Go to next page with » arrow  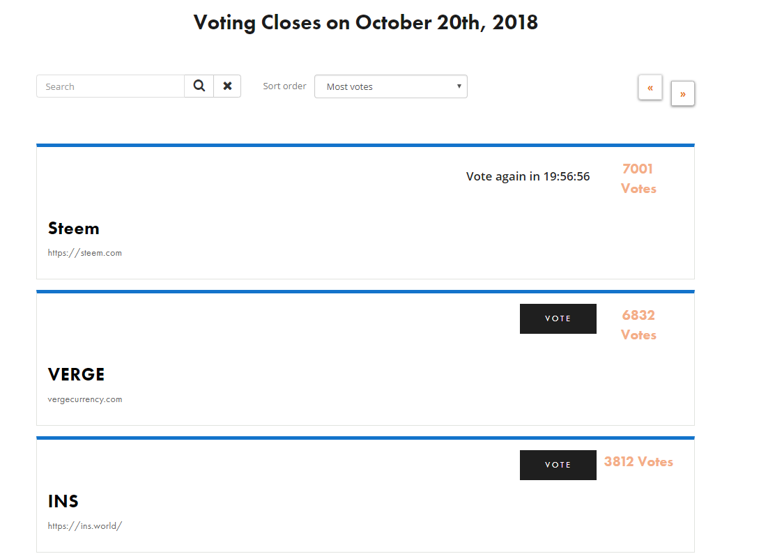coord(683,93)
